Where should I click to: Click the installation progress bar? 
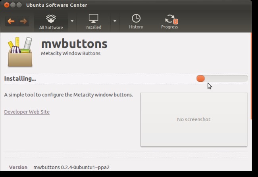(222, 79)
